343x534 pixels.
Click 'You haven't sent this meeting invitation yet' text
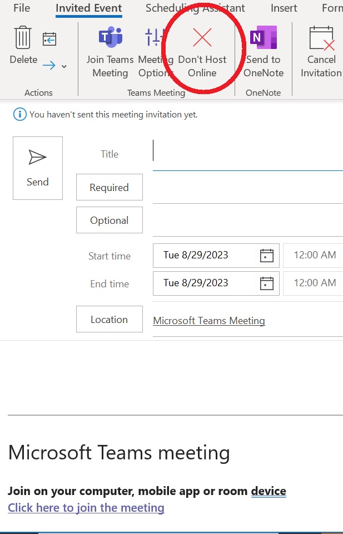(x=113, y=115)
